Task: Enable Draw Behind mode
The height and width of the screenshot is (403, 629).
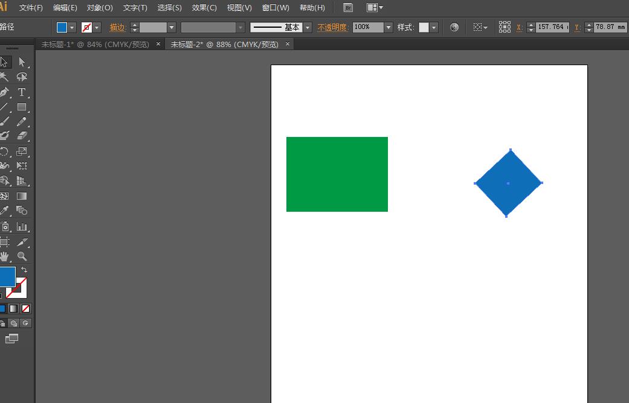Action: tap(14, 323)
